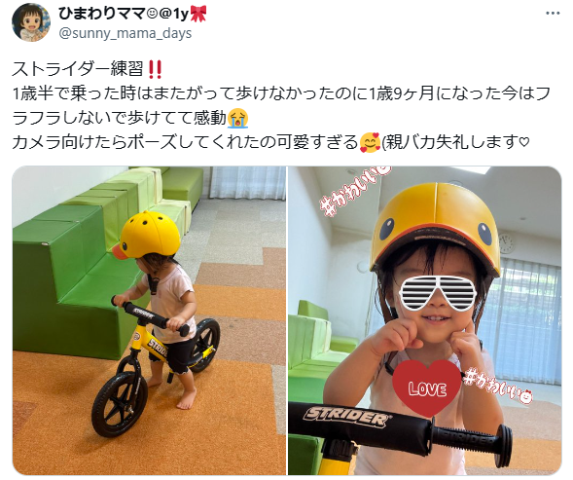Click the wall clock in right photo

click(x=507, y=243)
